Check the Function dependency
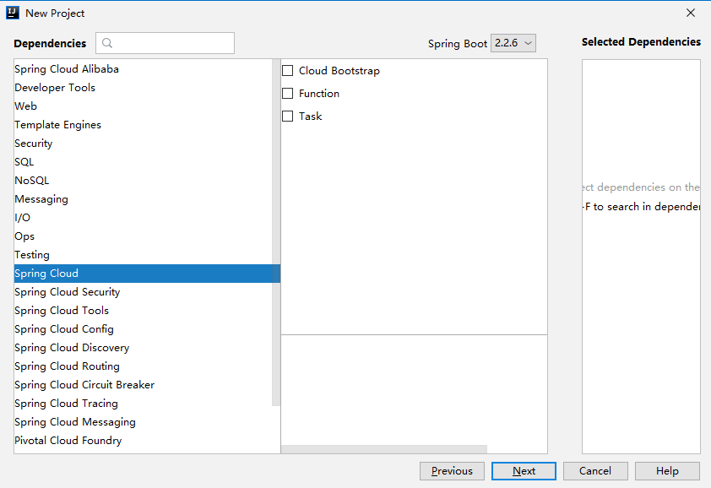Image resolution: width=711 pixels, height=488 pixels. [287, 93]
